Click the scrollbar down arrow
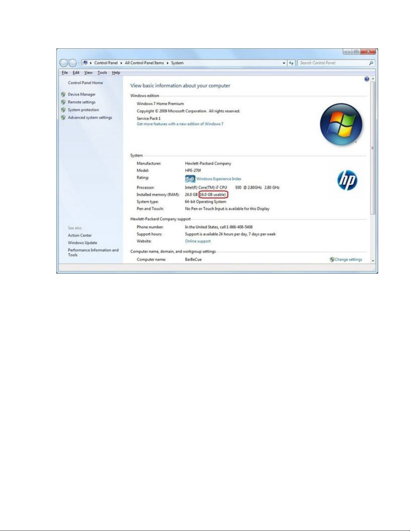This screenshot has width=410, height=531. click(373, 260)
